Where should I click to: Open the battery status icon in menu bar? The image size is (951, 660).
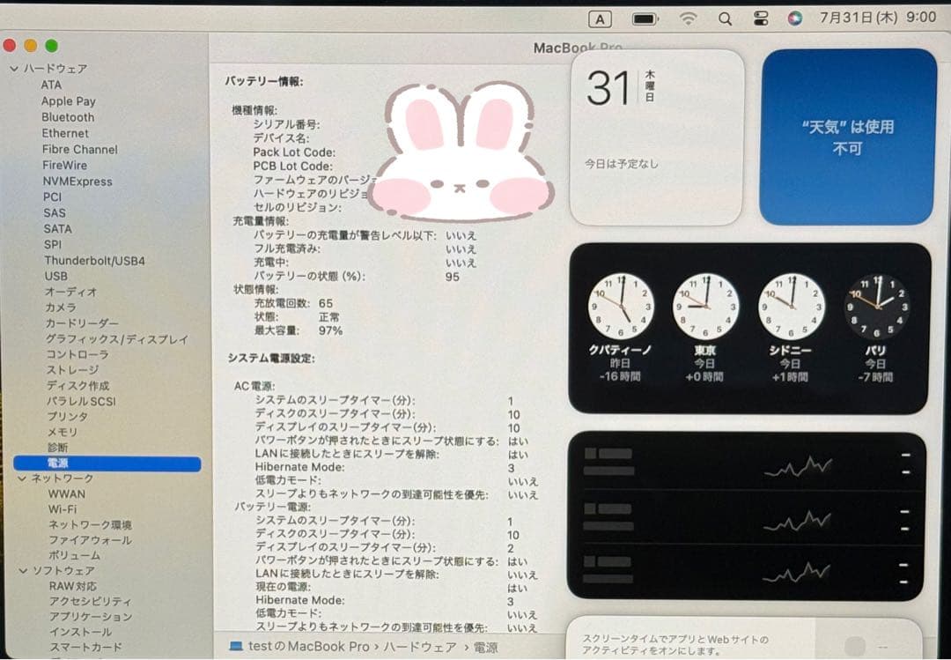coord(644,19)
